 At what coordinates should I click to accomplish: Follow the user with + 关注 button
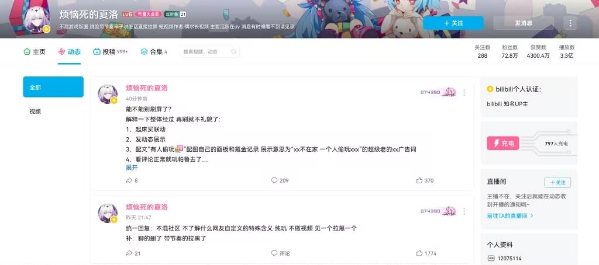(453, 23)
